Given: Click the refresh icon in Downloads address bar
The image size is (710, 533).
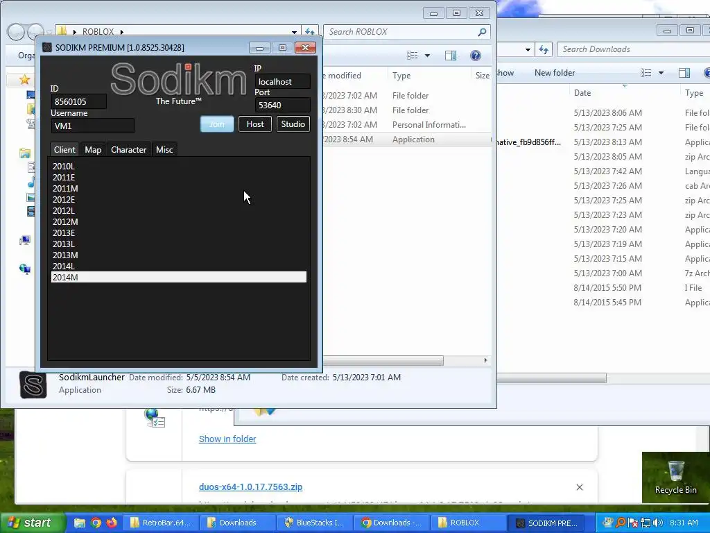Looking at the screenshot, I should [544, 49].
